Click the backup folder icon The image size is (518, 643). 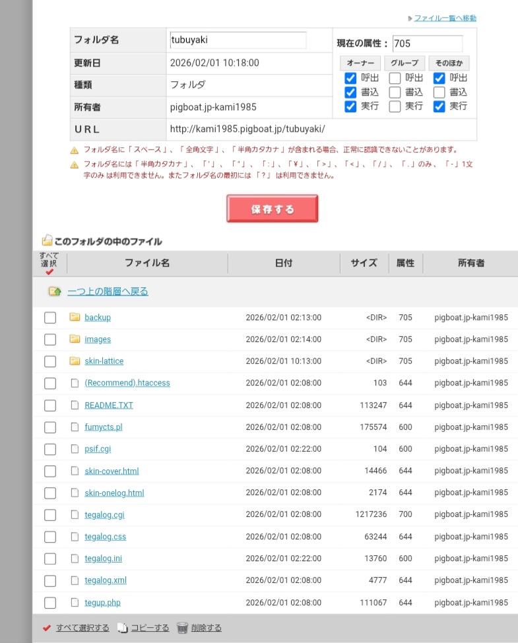click(x=75, y=318)
